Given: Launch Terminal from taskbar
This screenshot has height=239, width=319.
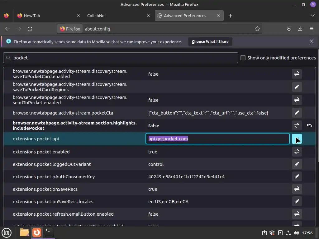Looking at the screenshot, I should 49,233.
